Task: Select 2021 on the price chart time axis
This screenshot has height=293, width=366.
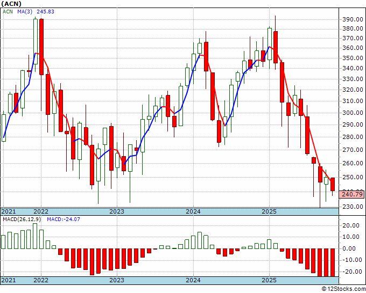Action: coord(9,211)
